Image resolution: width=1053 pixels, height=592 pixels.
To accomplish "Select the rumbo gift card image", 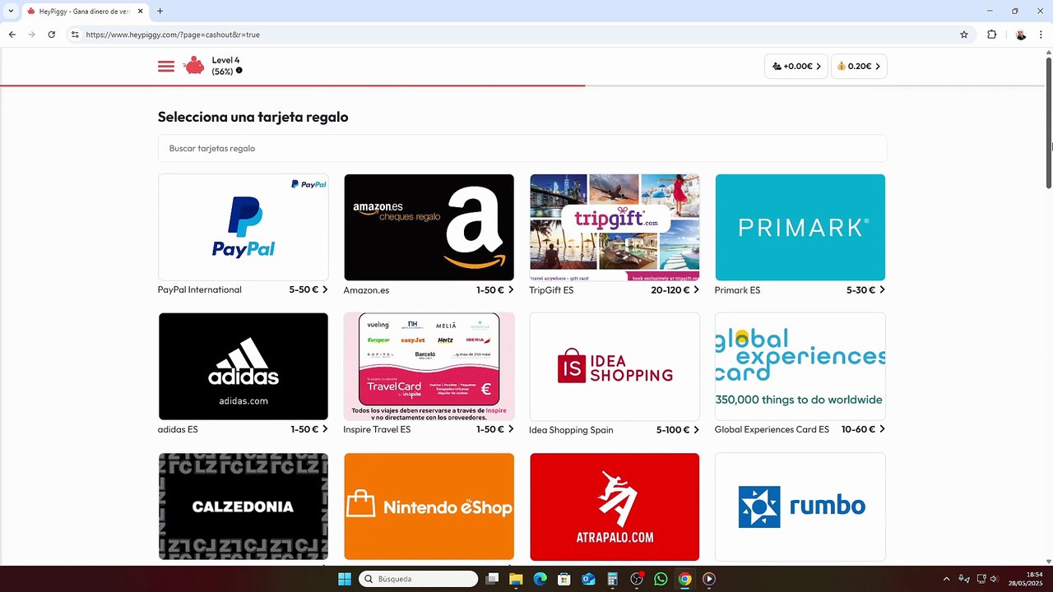I will 800,506.
